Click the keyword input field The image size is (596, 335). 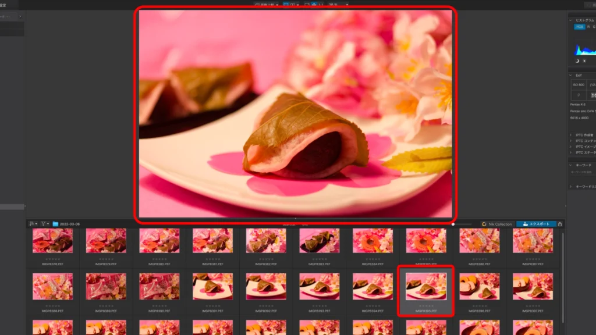(x=582, y=172)
